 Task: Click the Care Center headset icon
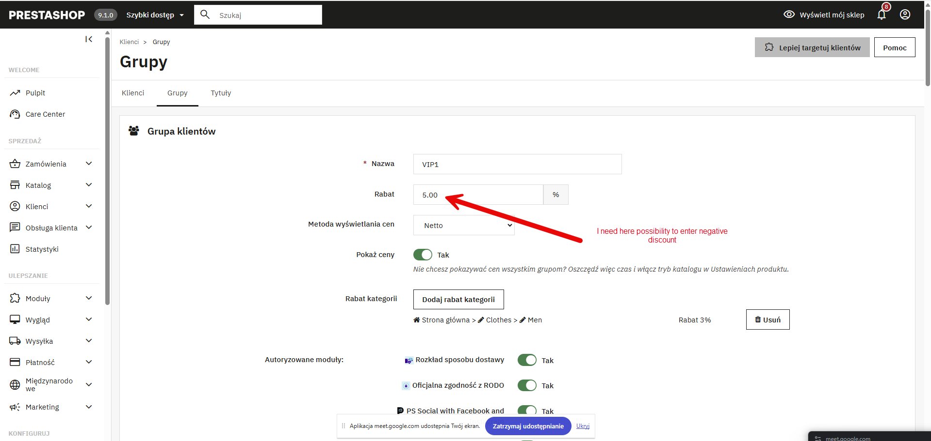click(x=15, y=114)
